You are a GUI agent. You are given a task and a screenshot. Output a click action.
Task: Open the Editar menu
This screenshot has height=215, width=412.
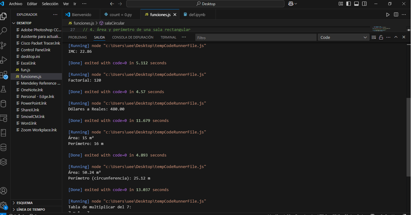32,4
